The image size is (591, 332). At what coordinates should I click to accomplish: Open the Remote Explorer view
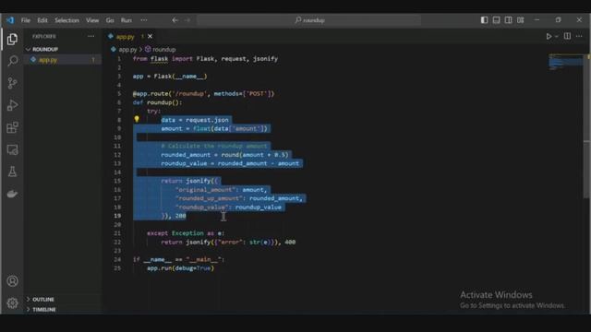12,149
